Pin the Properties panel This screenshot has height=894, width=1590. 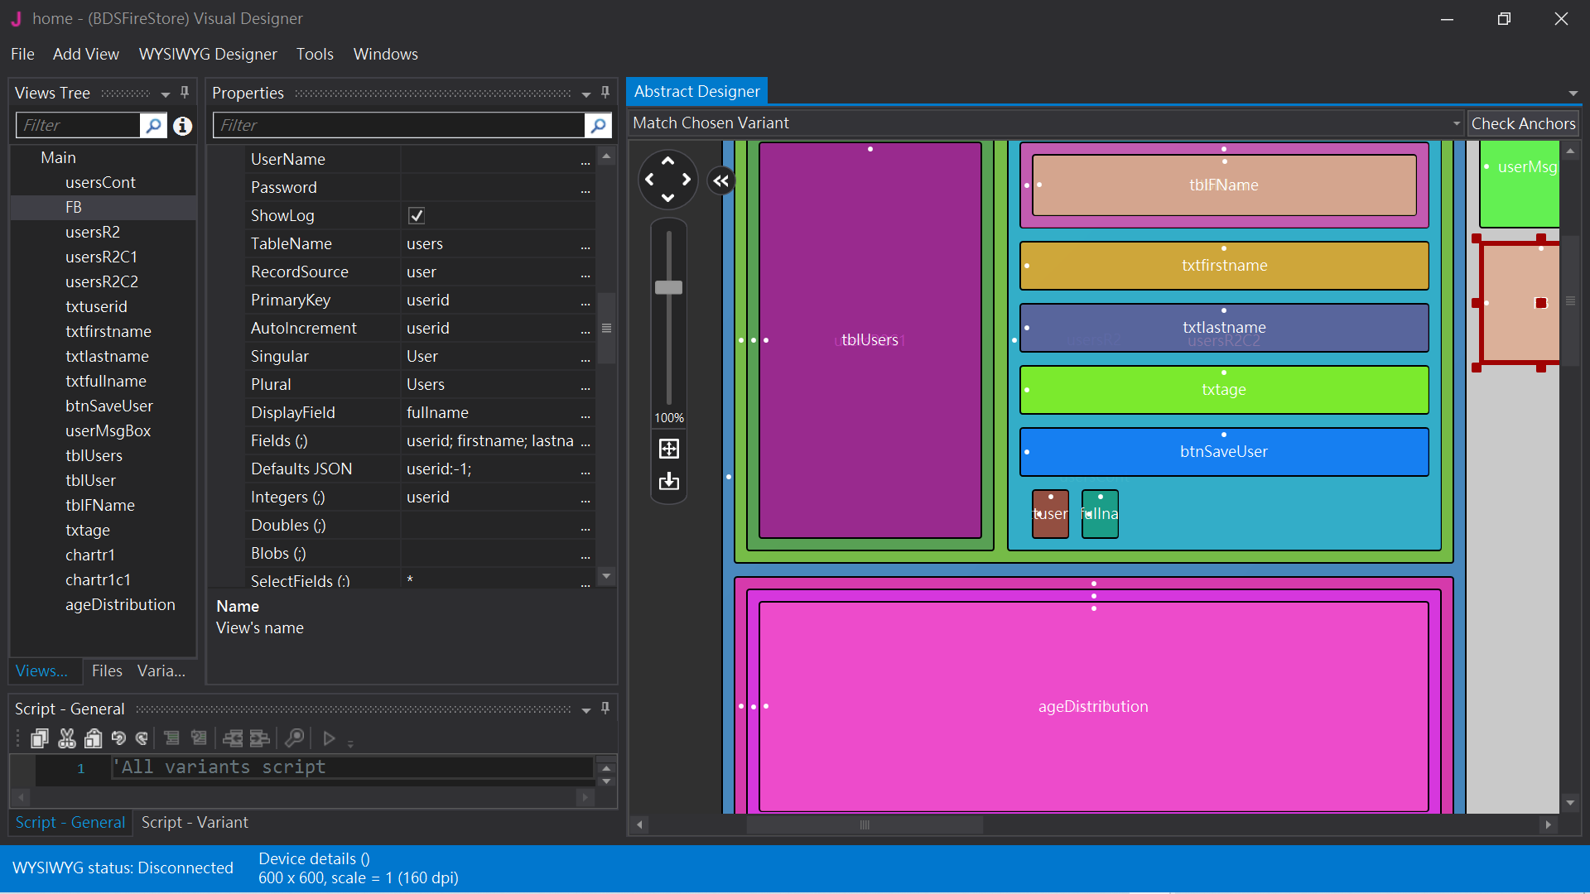click(x=605, y=93)
